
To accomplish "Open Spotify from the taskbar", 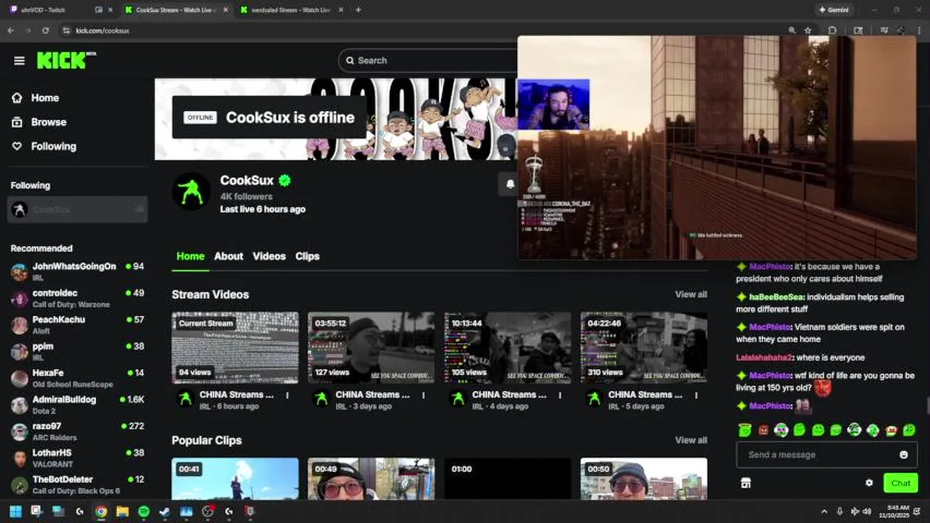I will [x=144, y=511].
